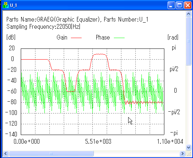Click the vertical scrollbar down arrow
Image resolution: width=193 pixels, height=158 pixels.
(188, 147)
